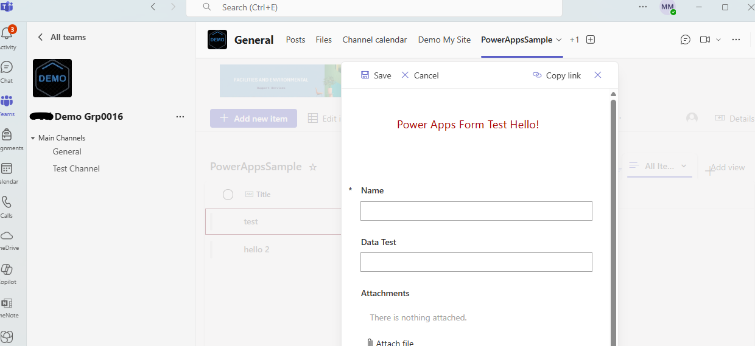
Task: Click Copy link in the form header
Action: [x=557, y=75]
